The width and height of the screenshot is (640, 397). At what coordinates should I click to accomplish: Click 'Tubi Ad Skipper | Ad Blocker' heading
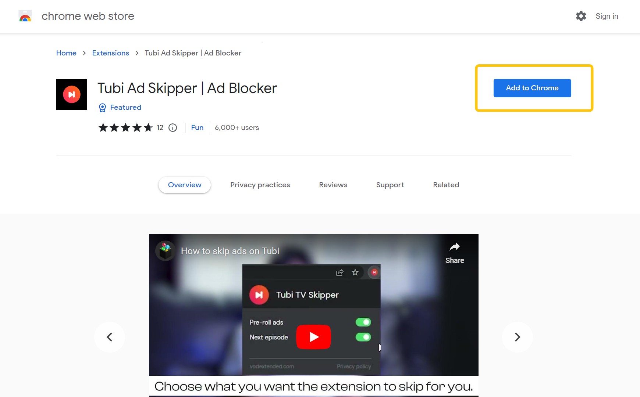click(187, 88)
